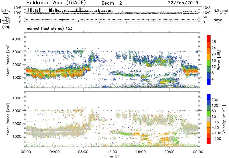Click the "-200" velocity colorbar label
This screenshot has height=158, width=229.
click(x=216, y=139)
